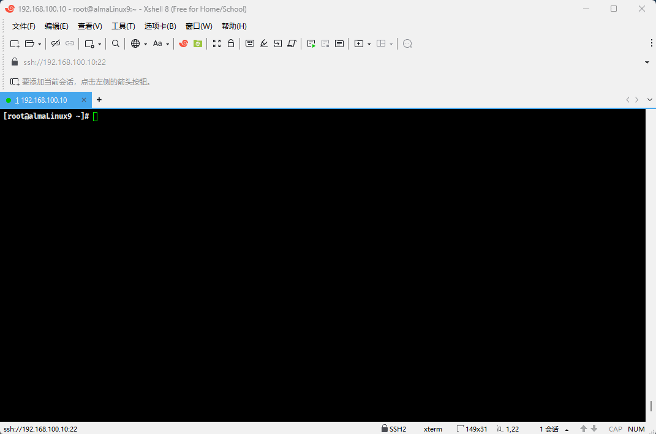Click the CAP indicator in status bar
The image size is (656, 434).
[x=616, y=429]
